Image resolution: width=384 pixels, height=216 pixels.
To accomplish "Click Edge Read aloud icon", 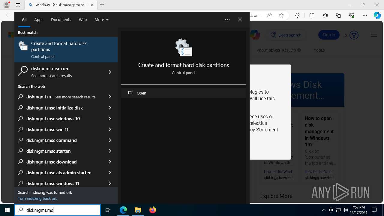I will [x=269, y=15].
